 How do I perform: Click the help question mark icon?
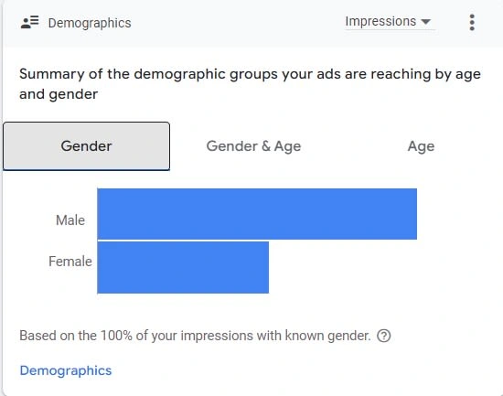384,336
